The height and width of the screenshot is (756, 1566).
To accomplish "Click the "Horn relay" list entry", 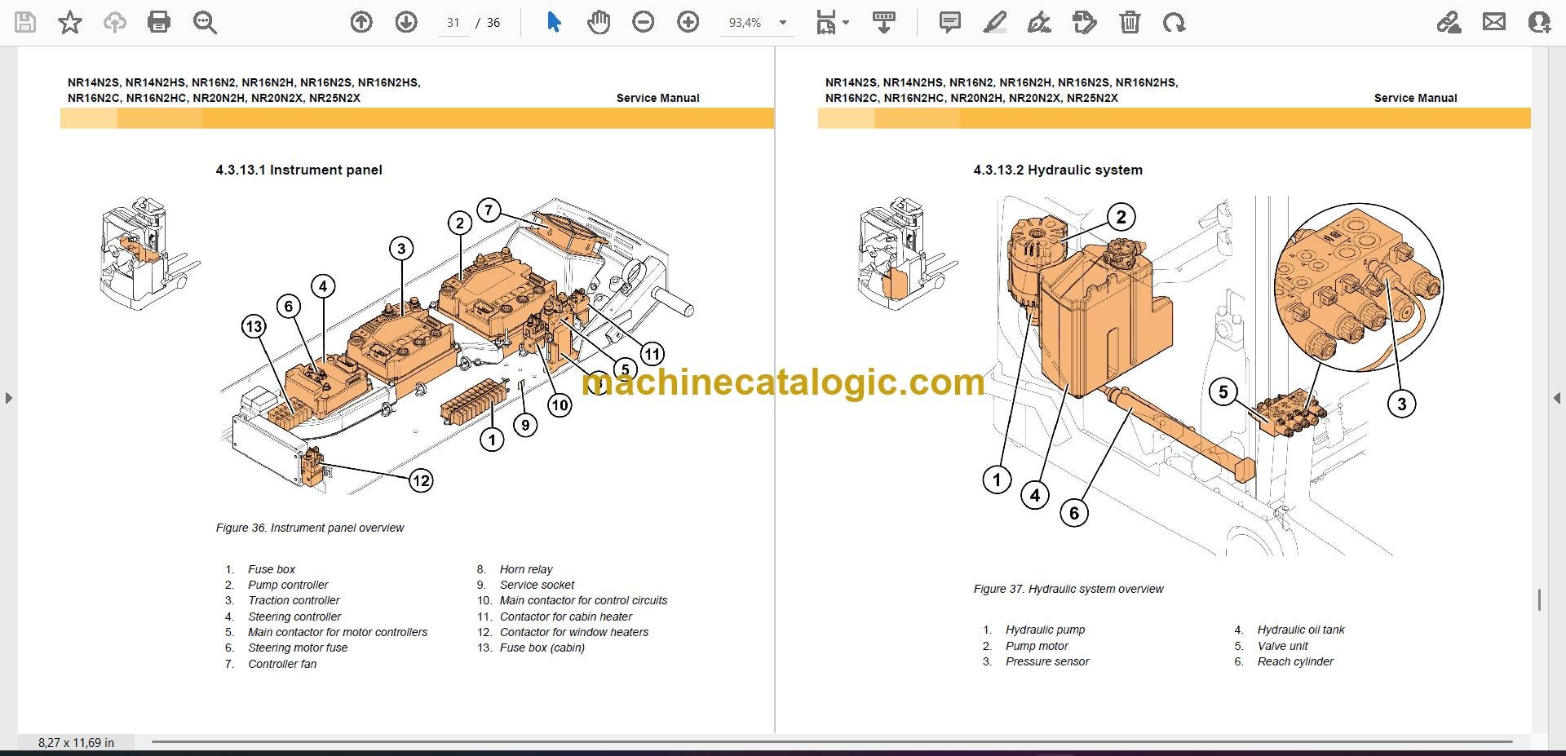I will click(526, 569).
